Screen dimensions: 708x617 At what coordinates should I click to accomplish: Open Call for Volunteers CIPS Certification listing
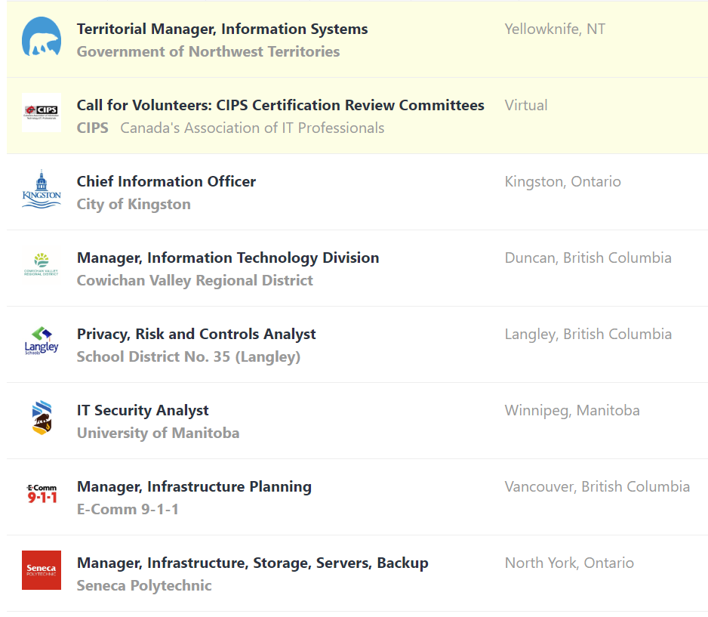pyautogui.click(x=280, y=106)
